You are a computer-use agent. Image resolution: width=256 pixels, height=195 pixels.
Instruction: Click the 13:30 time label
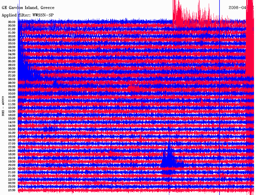11,118
